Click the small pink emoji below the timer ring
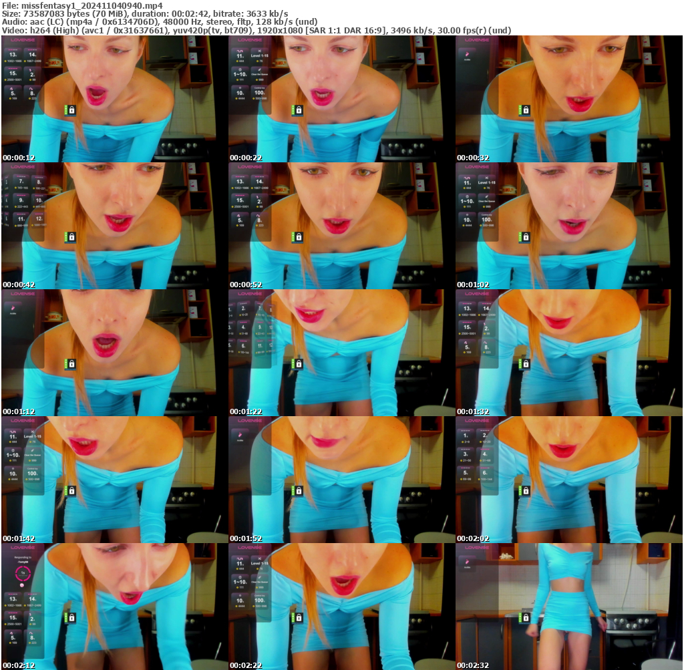Screen dimensions: 684x670 22,585
